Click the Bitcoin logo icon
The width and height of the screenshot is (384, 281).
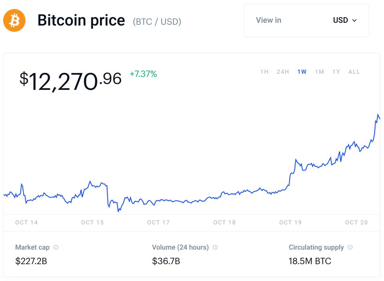coord(14,20)
